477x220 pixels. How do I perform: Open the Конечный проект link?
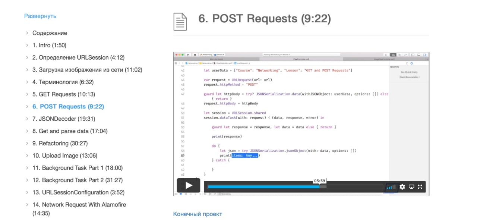pyautogui.click(x=198, y=214)
